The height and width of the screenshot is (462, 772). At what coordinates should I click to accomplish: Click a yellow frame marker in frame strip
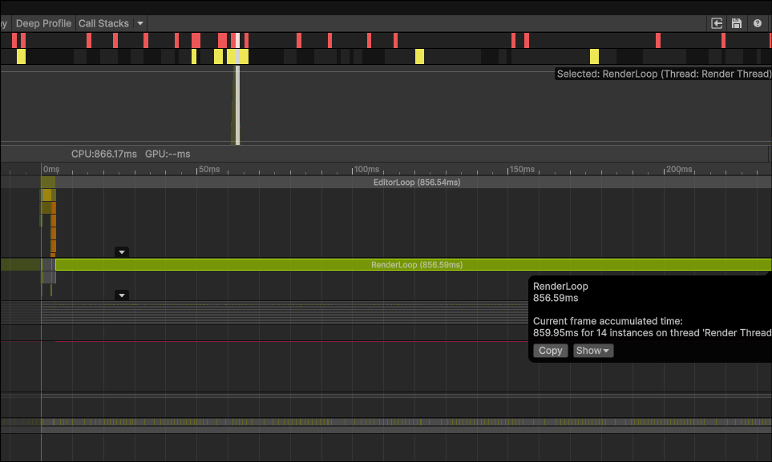click(x=420, y=56)
